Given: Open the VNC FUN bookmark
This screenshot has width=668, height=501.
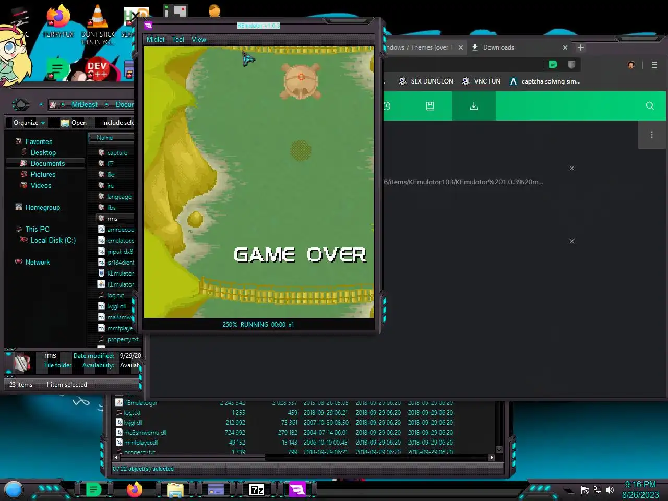Looking at the screenshot, I should tap(481, 81).
